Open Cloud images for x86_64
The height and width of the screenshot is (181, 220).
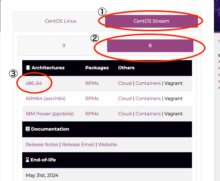[x=125, y=83]
